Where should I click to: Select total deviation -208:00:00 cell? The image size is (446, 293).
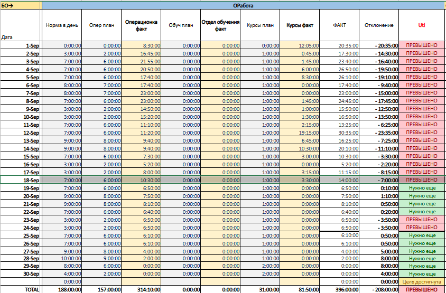(x=379, y=289)
